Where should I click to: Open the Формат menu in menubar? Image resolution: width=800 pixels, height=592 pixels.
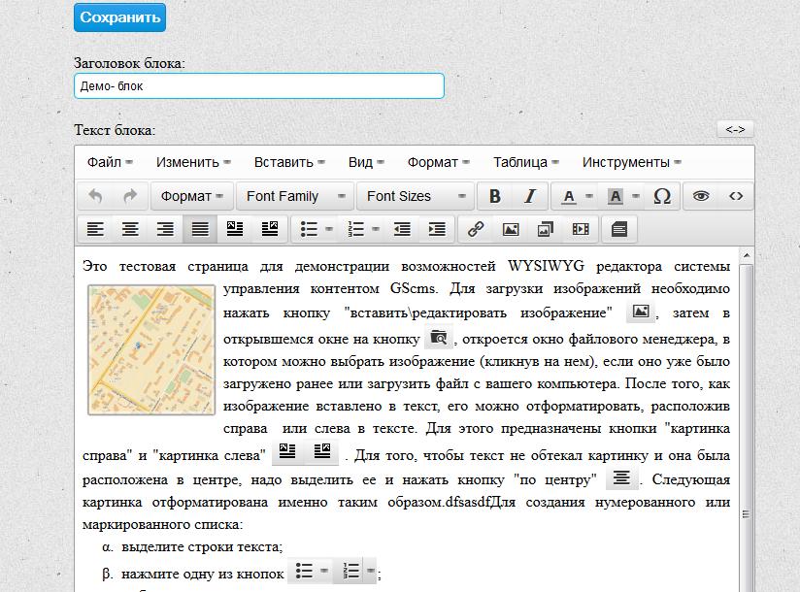point(438,162)
